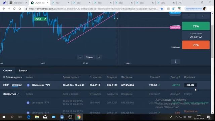The image size is (215, 121).
Task: Close the Olymp Trade tab
Action: click(47, 3)
